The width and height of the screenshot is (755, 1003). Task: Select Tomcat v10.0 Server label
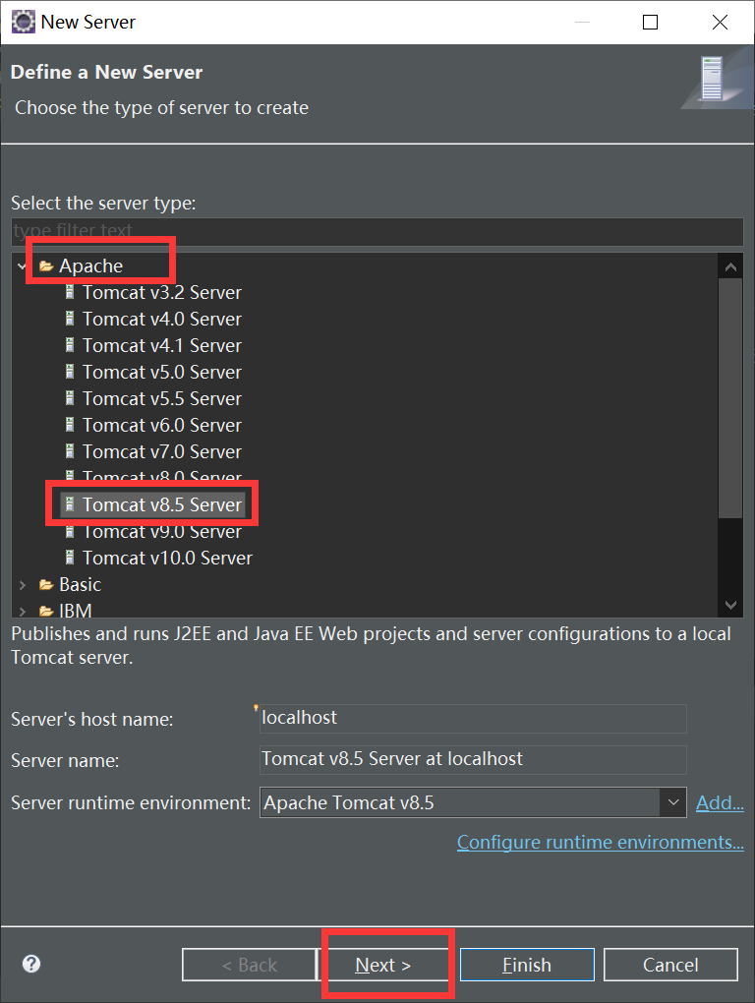[167, 558]
